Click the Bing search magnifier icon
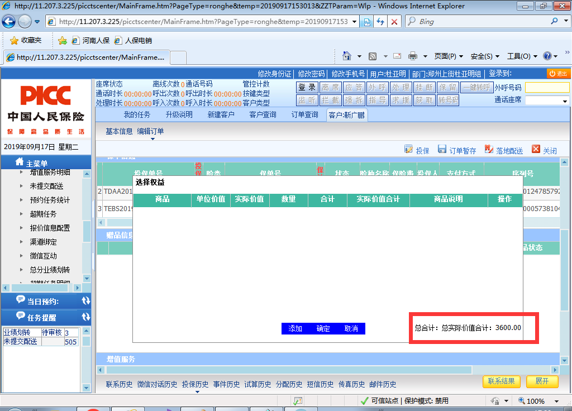Image resolution: width=572 pixels, height=411 pixels. click(555, 21)
